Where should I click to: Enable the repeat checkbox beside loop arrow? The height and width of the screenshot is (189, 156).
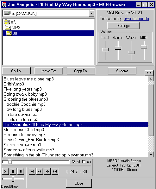click(x=84, y=162)
